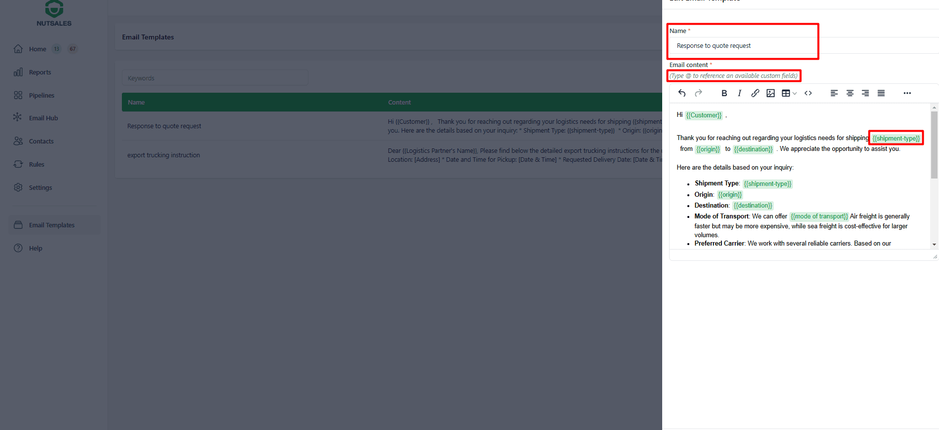The image size is (939, 430).
Task: Open more toolbar options ellipsis
Action: (x=907, y=93)
